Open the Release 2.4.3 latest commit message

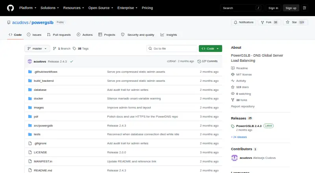coord(57,61)
